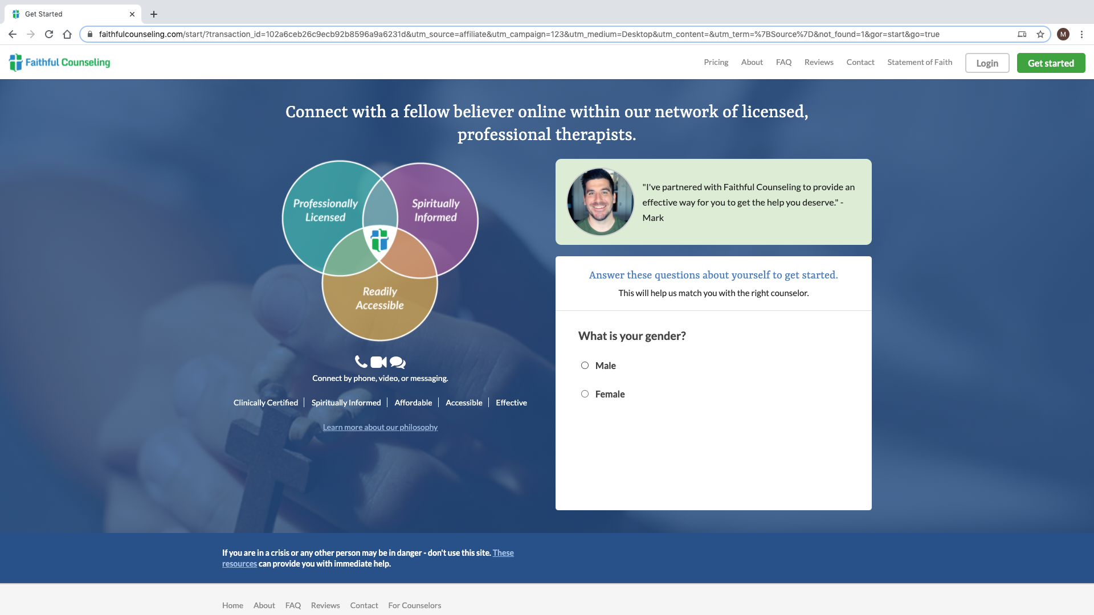
Task: Open Learn more about our philosophy link
Action: tap(380, 427)
